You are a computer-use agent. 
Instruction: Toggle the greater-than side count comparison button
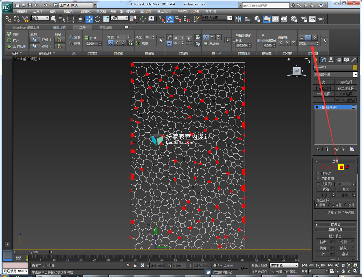pos(315,38)
